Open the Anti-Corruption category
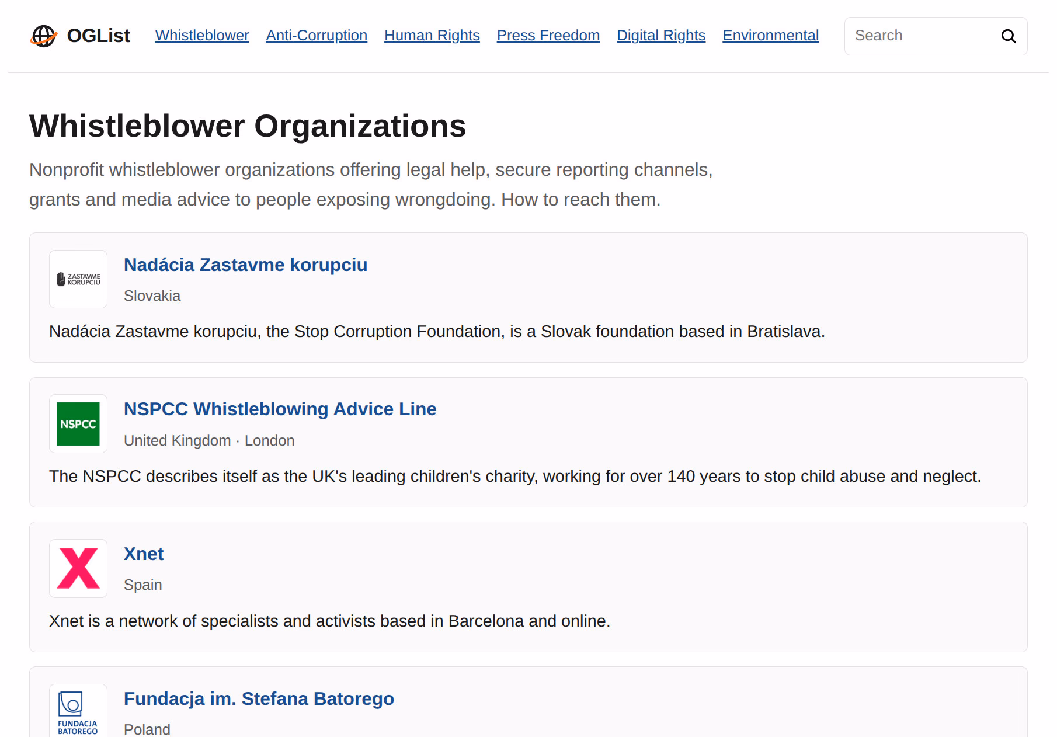Image resolution: width=1057 pixels, height=737 pixels. 317,36
